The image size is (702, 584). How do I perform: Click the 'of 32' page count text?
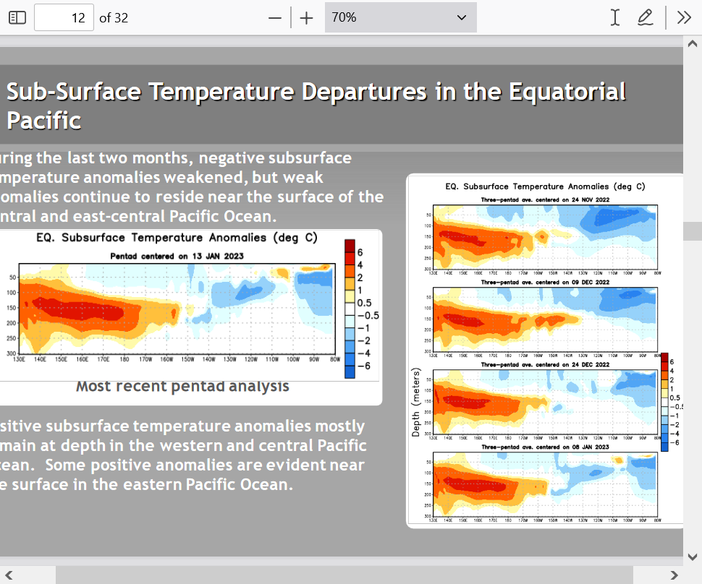[x=114, y=18]
